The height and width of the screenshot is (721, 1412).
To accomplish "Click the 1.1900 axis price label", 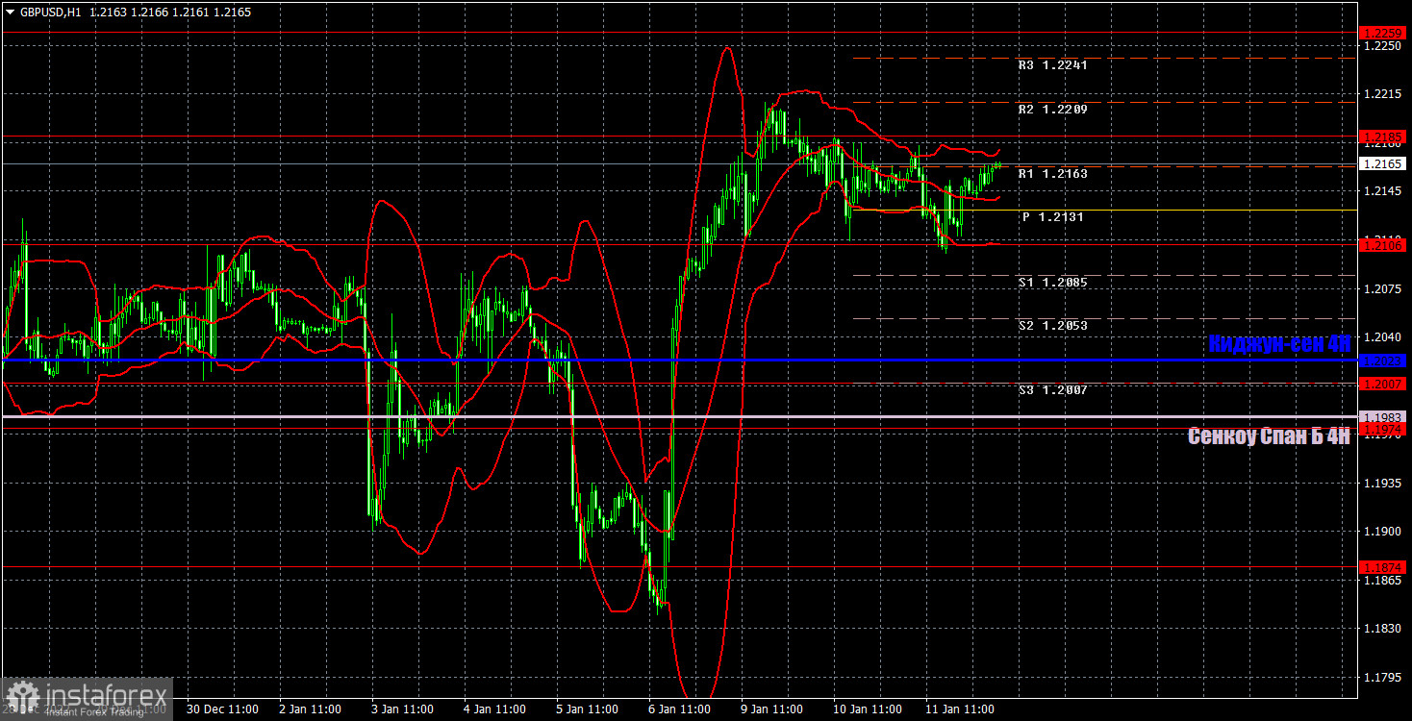I will coord(1384,532).
